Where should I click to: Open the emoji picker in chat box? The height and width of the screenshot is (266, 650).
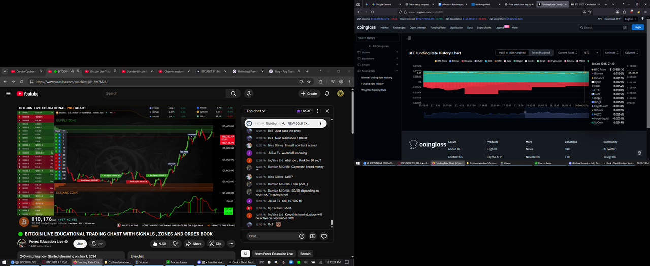click(x=302, y=236)
